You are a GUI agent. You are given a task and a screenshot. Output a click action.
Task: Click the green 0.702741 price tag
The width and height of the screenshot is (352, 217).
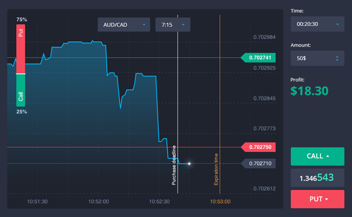point(258,58)
